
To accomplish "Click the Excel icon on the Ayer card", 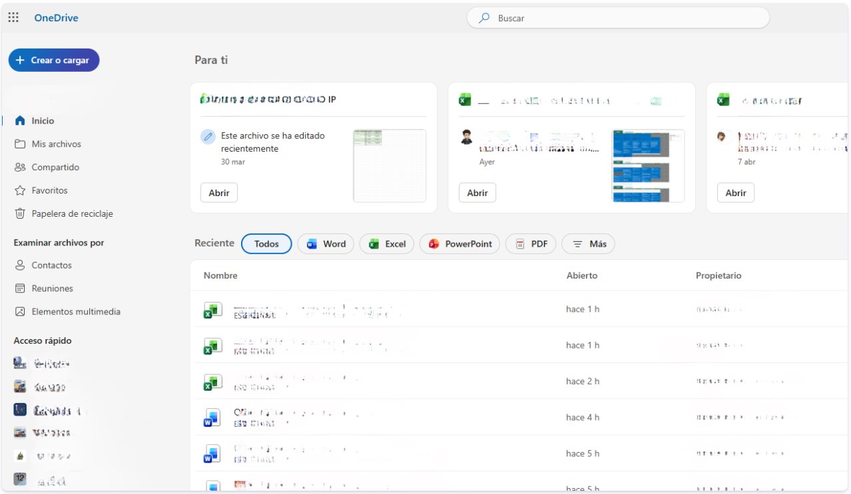I will pyautogui.click(x=465, y=100).
